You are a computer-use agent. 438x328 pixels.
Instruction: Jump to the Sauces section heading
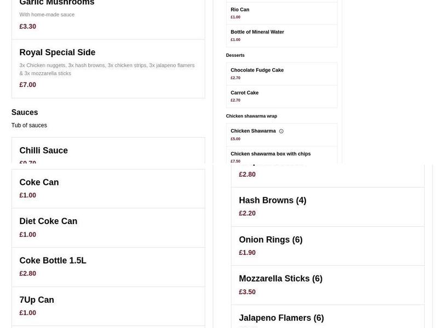25,113
